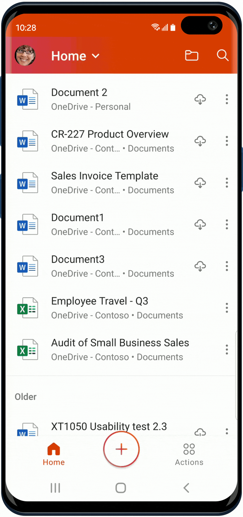Screen dimensions: 243x517
Task: Open Audit of Small Business Sales file
Action: coord(120,350)
